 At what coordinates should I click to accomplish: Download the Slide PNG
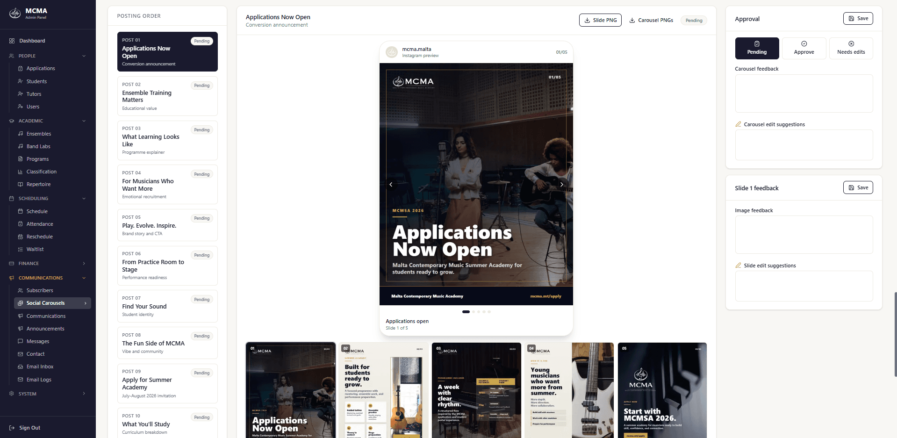click(x=600, y=20)
